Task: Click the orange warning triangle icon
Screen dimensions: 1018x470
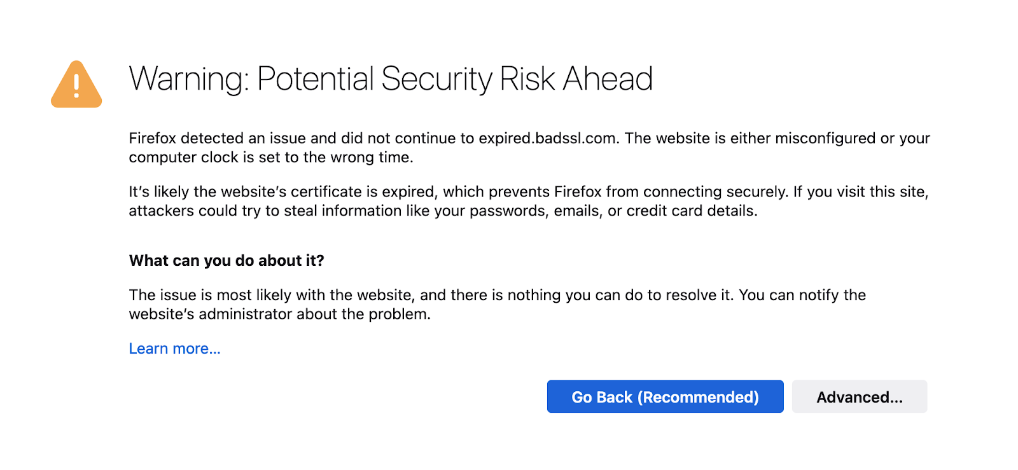Action: [x=76, y=85]
